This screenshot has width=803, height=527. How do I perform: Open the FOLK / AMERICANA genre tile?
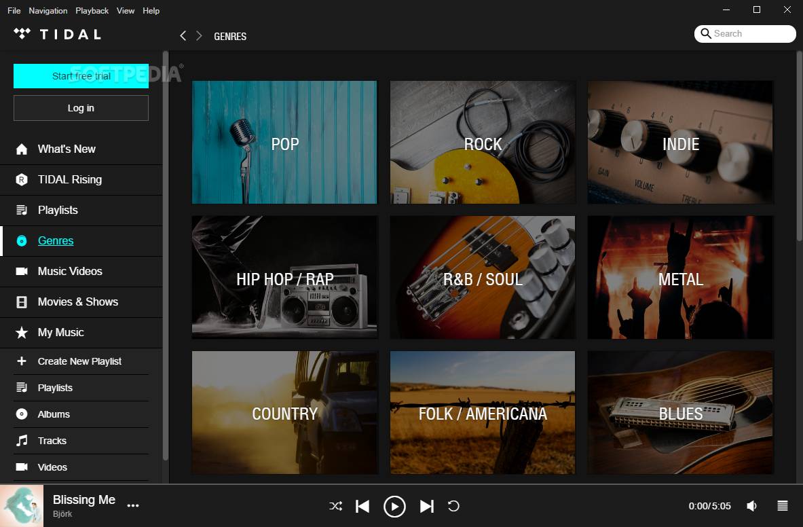tap(483, 412)
